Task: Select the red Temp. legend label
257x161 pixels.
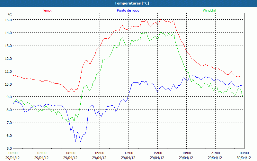Action: click(47, 10)
